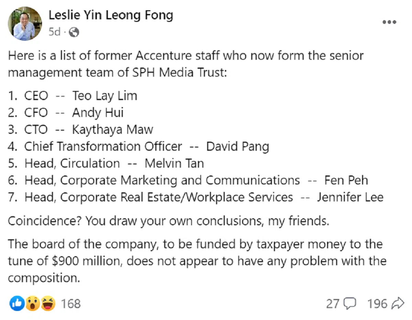Show the 27 comments count
Screen dimensions: 412x320
click(x=332, y=304)
